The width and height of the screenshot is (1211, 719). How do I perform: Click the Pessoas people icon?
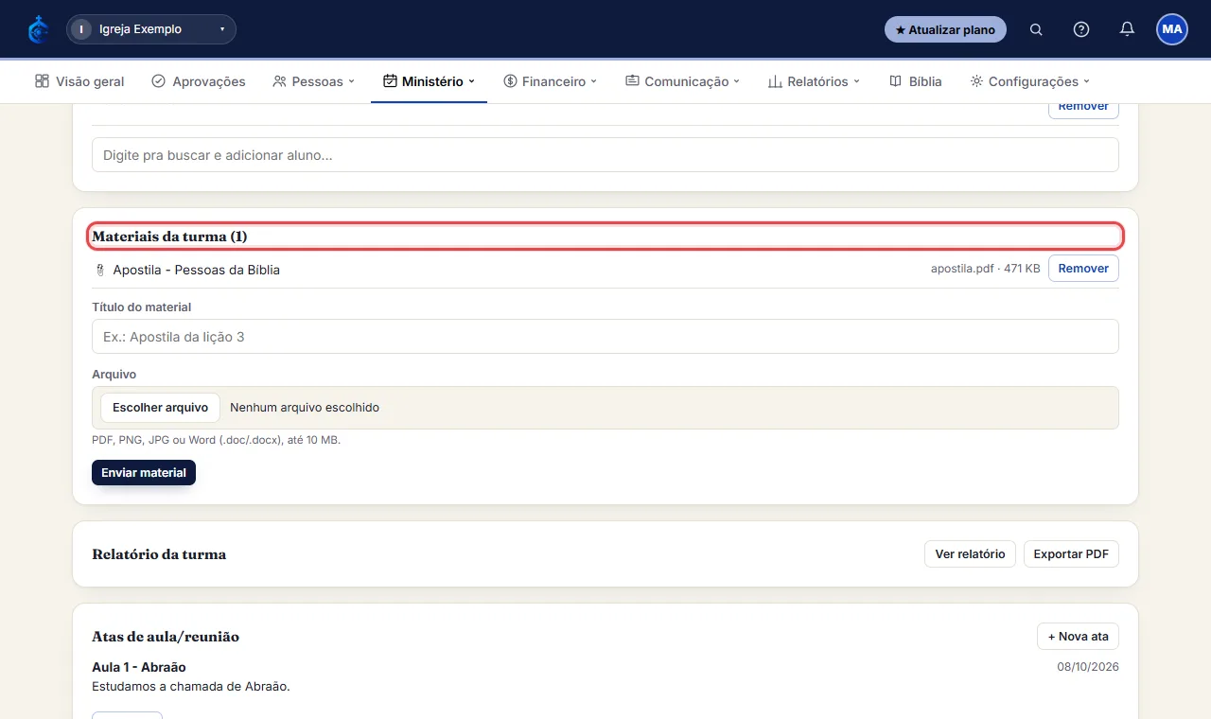point(279,81)
